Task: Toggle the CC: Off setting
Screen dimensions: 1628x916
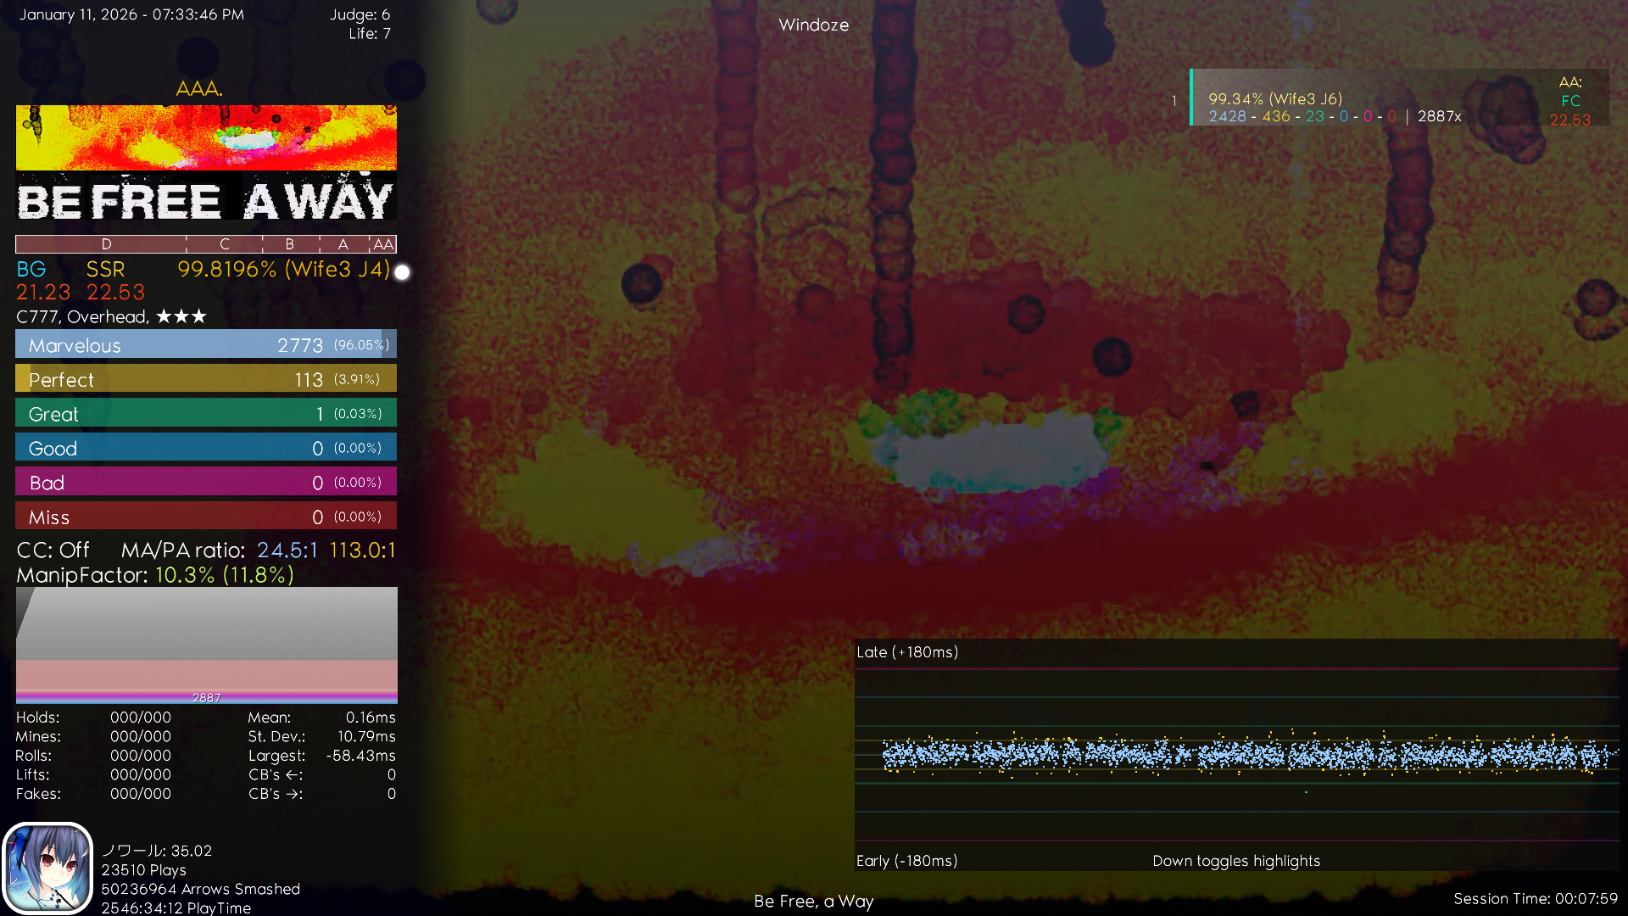Action: pos(53,550)
